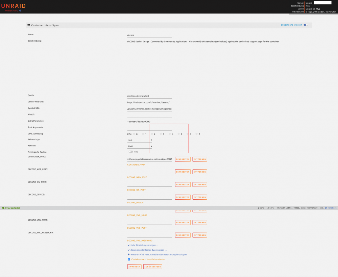Click Bearbeiten for CONTAINER_PFAD
Viewport: 338px width, 277px height.
(x=183, y=159)
